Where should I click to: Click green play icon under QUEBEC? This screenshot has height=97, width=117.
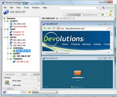click(14, 56)
